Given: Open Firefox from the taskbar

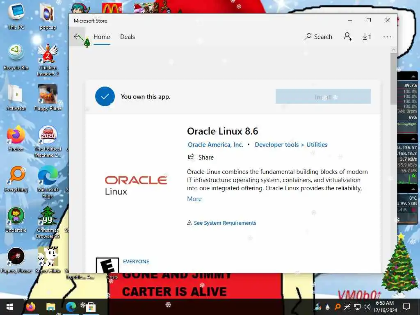Looking at the screenshot, I should 31,307.
